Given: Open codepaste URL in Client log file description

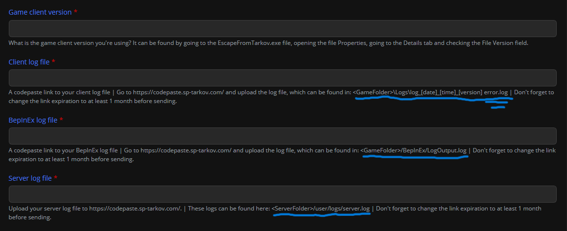Looking at the screenshot, I should 179,92.
